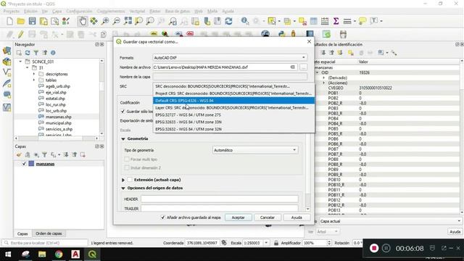Click the Navegador horizontal scrollbar
Image resolution: width=464 pixels, height=261 pixels.
click(x=57, y=138)
